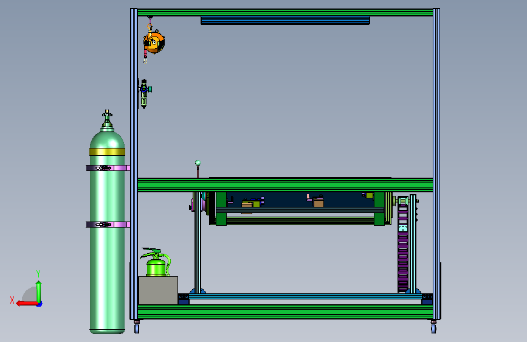Select the brown clamp block in the fixture

pyautogui.click(x=319, y=202)
